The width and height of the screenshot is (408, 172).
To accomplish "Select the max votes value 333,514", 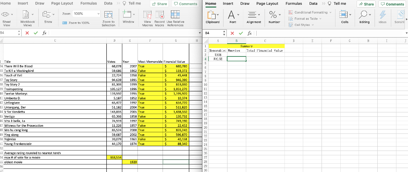I will tap(114, 157).
